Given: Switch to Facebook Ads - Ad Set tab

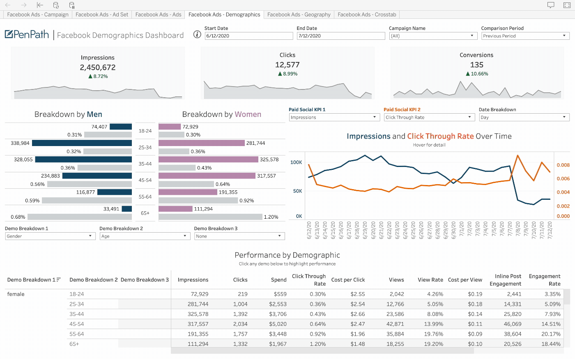Looking at the screenshot, I should 102,14.
